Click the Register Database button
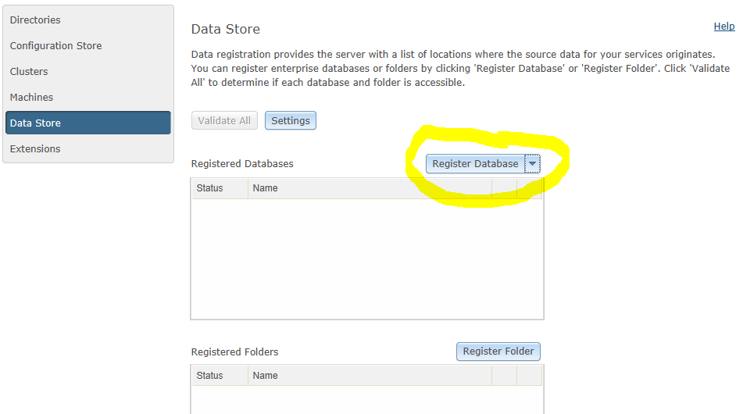Screen dimensions: 743x414 (475, 163)
